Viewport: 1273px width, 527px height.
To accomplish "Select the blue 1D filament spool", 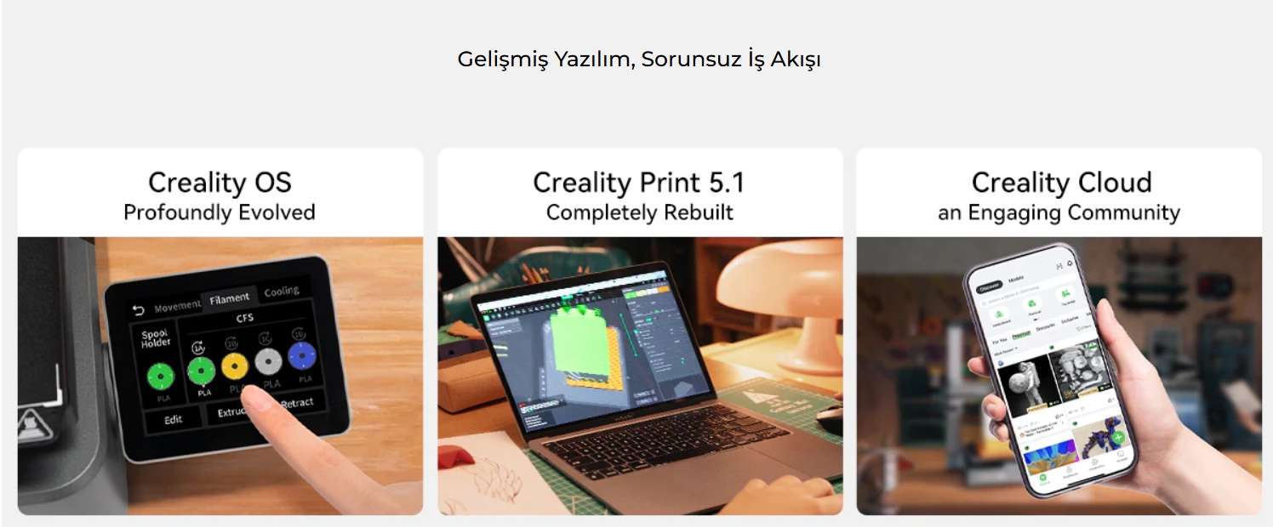I will coord(302,356).
